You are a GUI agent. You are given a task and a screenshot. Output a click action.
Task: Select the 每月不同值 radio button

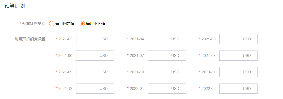82,24
